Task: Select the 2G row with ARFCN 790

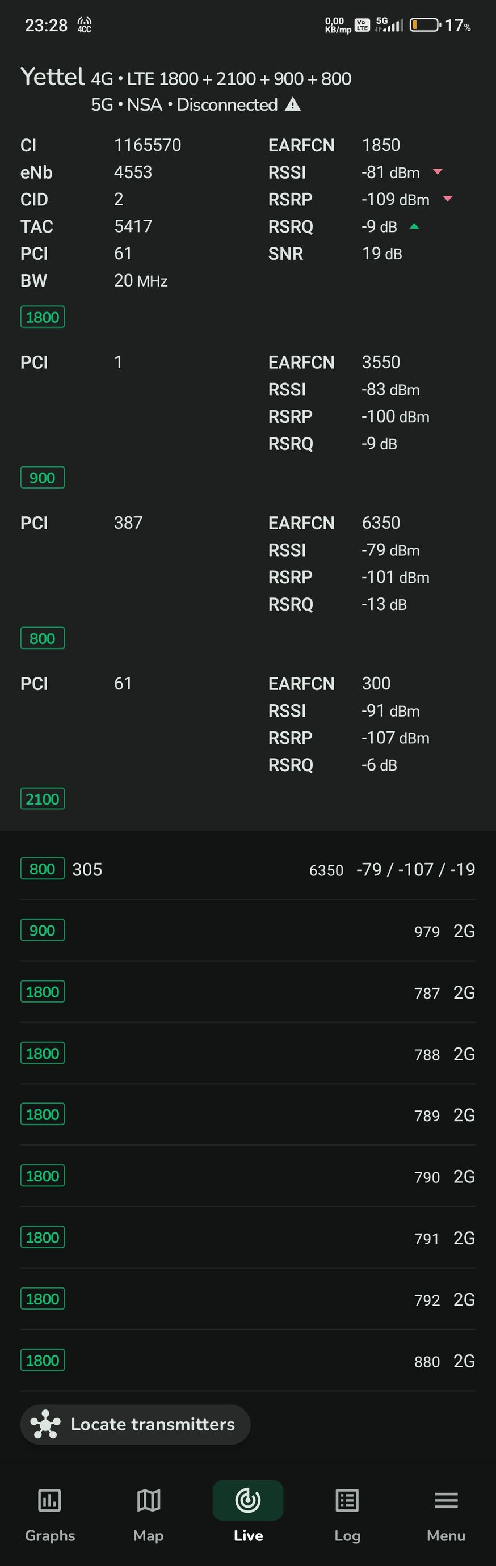Action: click(x=247, y=1177)
